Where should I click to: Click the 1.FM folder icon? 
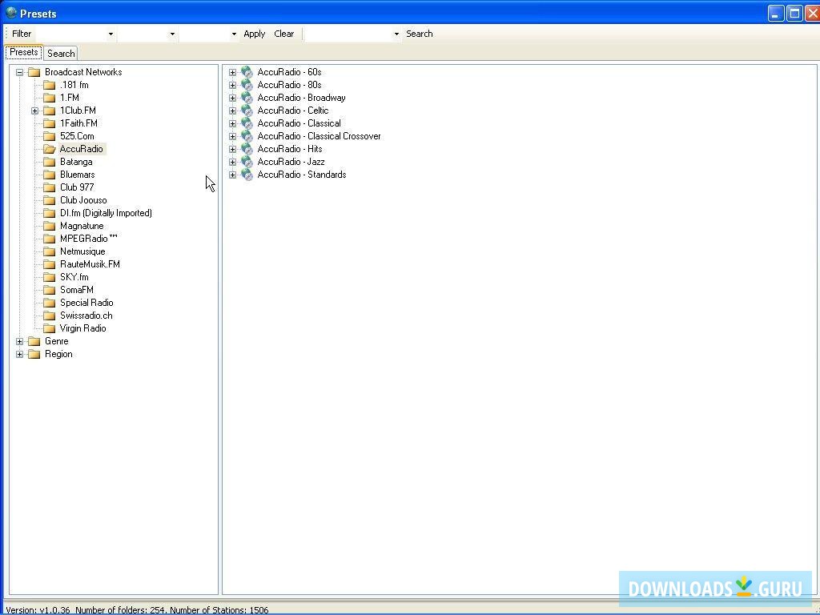coord(49,98)
